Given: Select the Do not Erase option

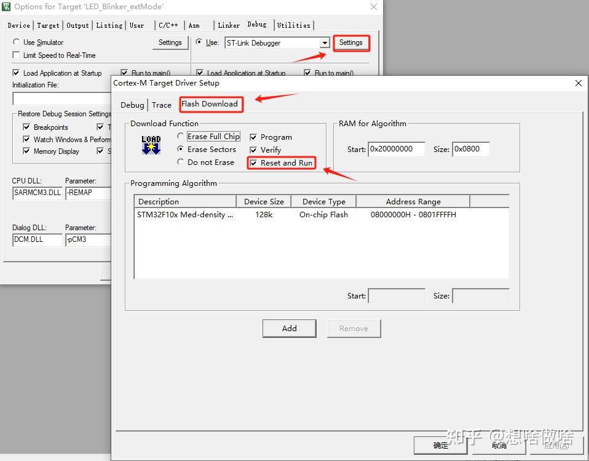Looking at the screenshot, I should (181, 162).
